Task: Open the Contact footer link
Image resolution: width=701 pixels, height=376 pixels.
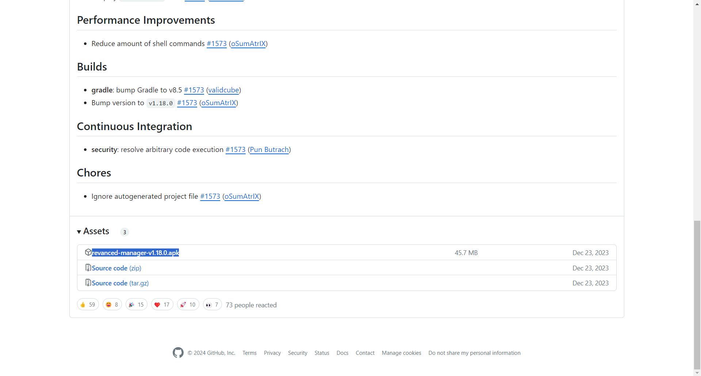Action: pyautogui.click(x=365, y=353)
